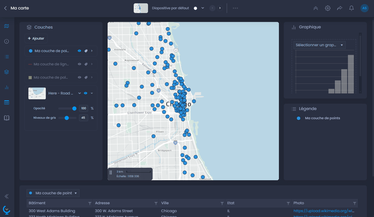The width and height of the screenshot is (374, 217).
Task: Toggle visibility of Here - Road basemap
Action: [x=86, y=93]
